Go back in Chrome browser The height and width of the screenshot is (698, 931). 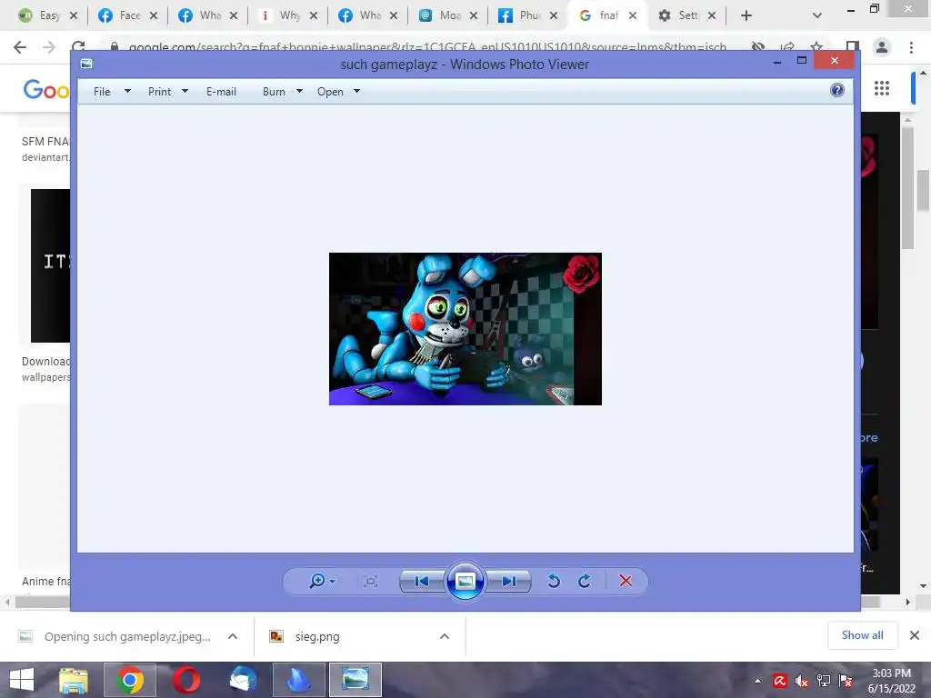[x=20, y=47]
